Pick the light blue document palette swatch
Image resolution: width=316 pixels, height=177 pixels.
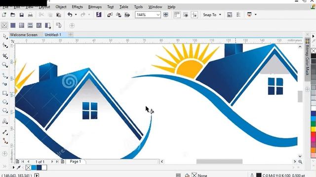coord(34,167)
